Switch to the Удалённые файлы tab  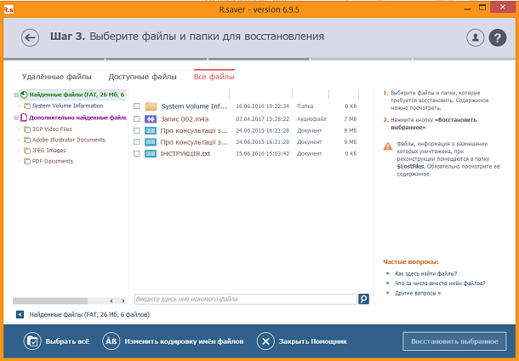pyautogui.click(x=56, y=77)
